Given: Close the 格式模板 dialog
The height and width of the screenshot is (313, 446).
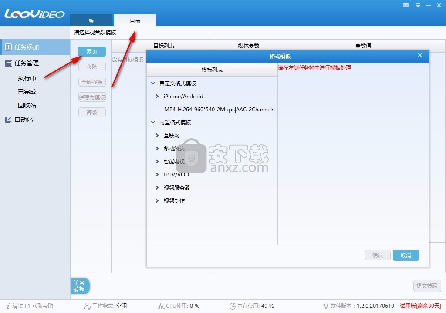Looking at the screenshot, I should (x=420, y=55).
